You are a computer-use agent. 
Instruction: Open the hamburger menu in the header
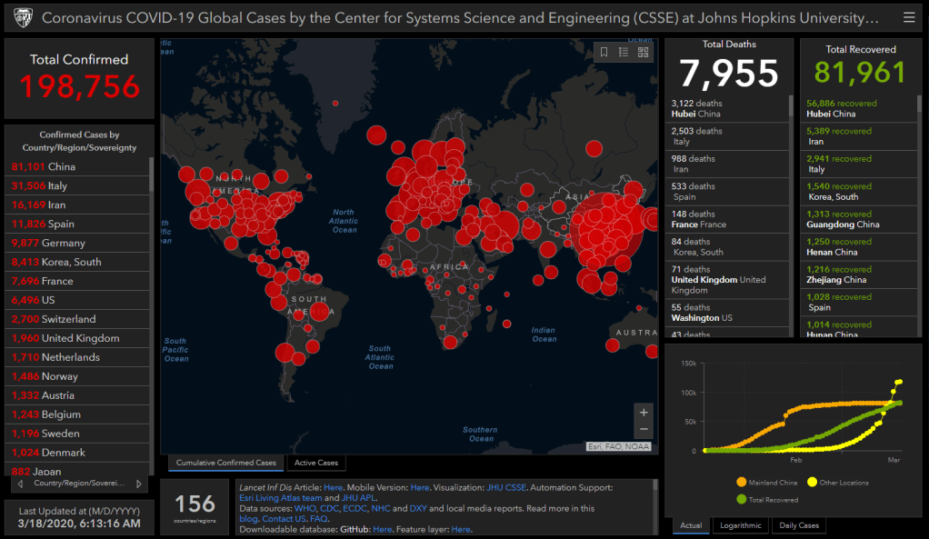pyautogui.click(x=909, y=17)
